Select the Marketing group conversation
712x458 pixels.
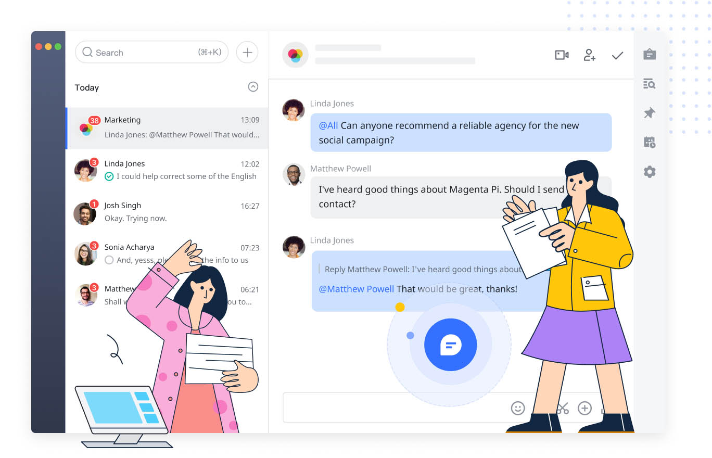pyautogui.click(x=167, y=128)
